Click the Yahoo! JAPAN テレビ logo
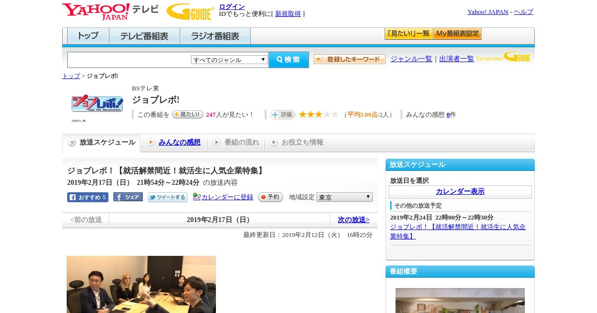Image resolution: width=597 pixels, height=313 pixels. coord(110,12)
